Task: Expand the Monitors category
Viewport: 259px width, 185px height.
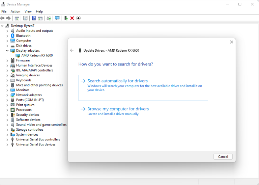Action: (x=7, y=90)
